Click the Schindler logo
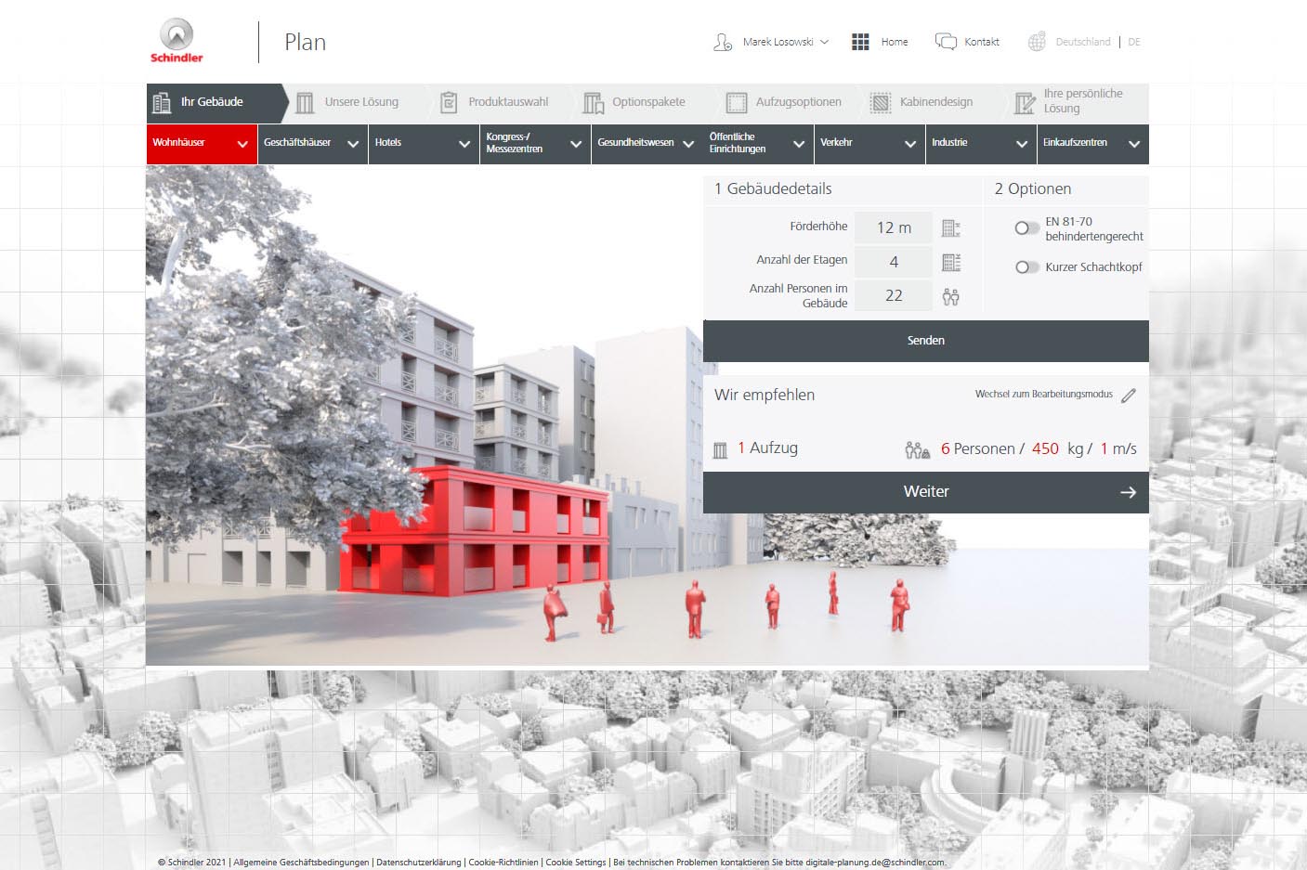1307x870 pixels. [176, 42]
